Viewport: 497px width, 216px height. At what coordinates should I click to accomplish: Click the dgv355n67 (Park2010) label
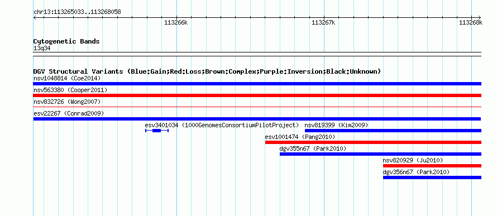tap(313, 148)
